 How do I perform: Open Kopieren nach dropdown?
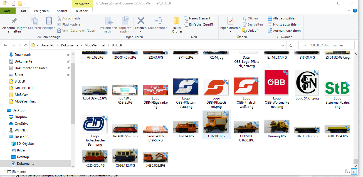click(x=125, y=25)
